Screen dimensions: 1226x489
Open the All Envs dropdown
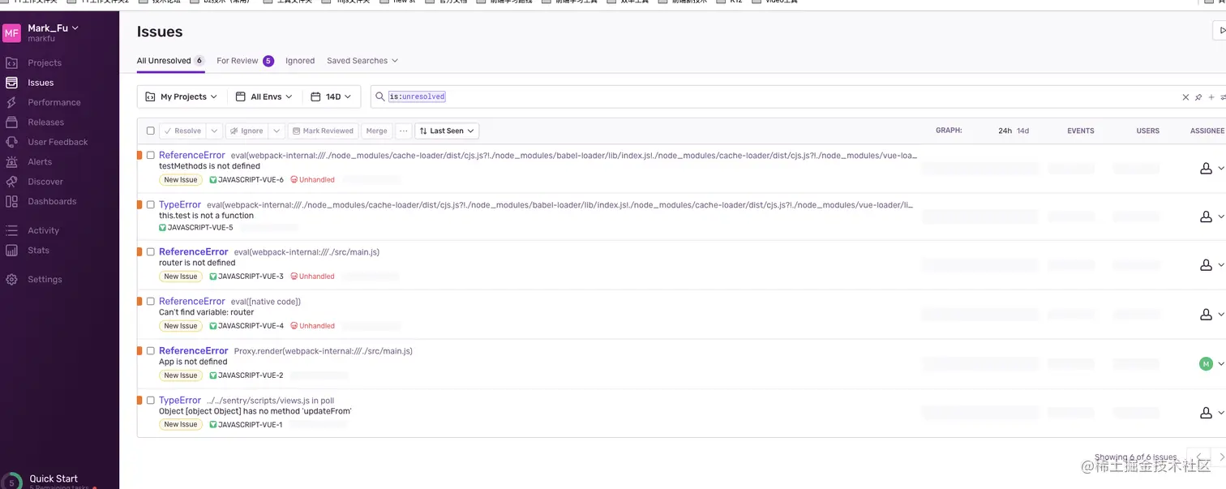(x=264, y=97)
